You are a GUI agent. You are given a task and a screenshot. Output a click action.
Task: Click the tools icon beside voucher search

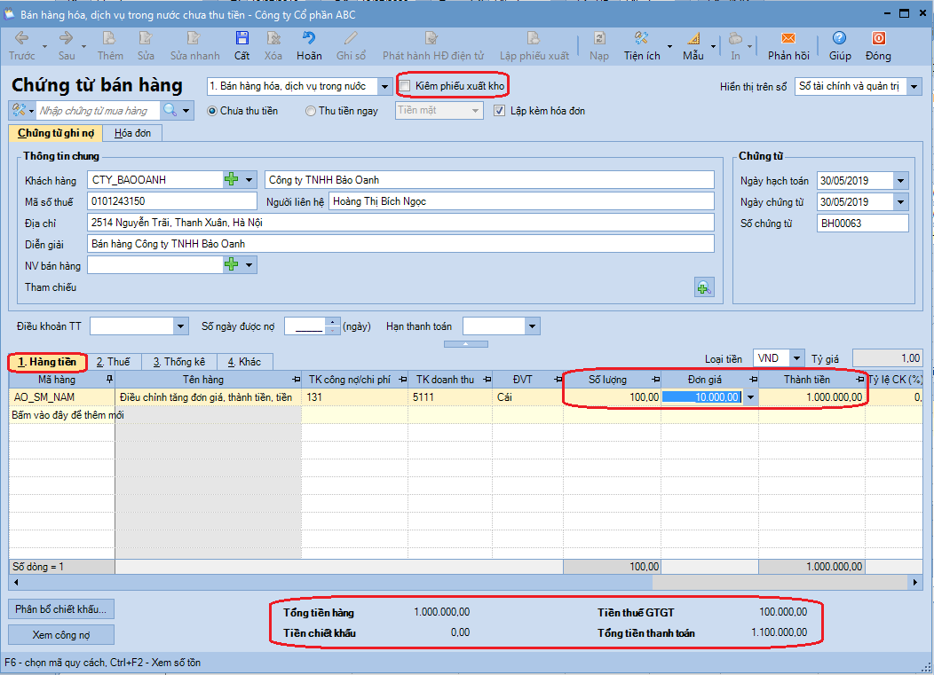coord(19,110)
